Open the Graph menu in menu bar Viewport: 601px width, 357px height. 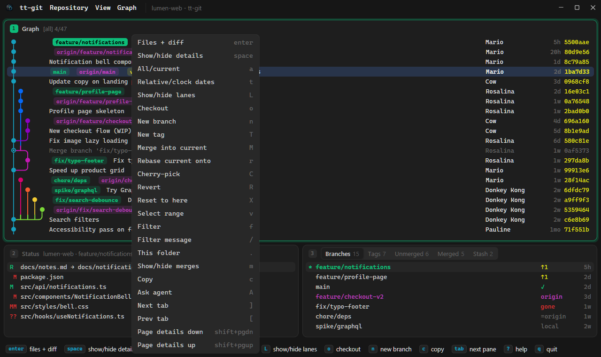(127, 8)
